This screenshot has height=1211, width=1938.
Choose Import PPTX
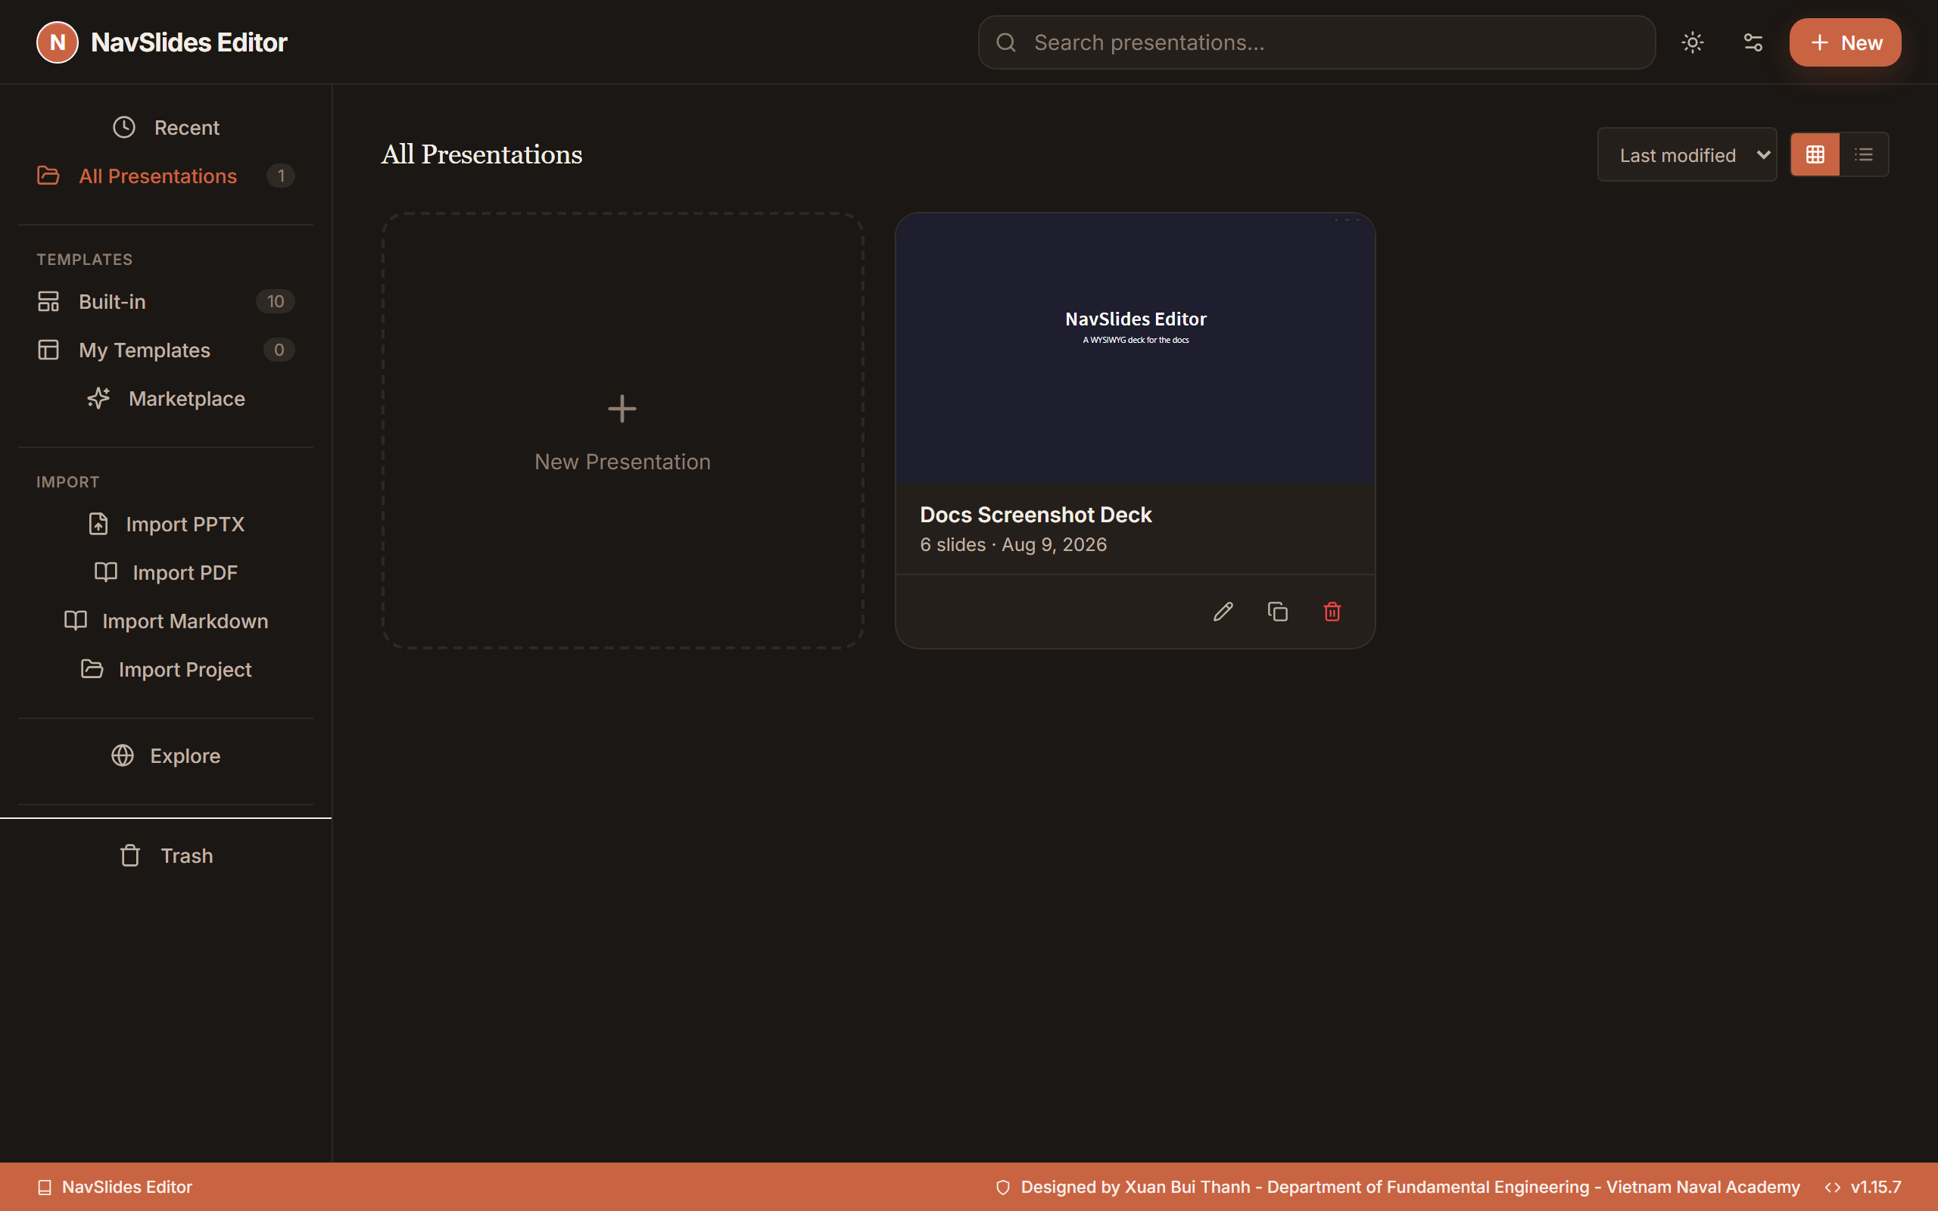pyautogui.click(x=166, y=524)
